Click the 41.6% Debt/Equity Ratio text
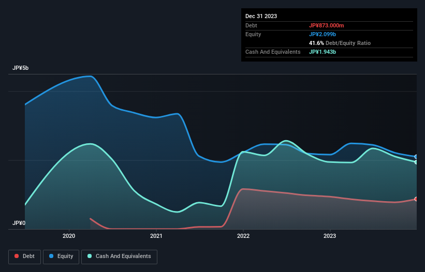The width and height of the screenshot is (425, 272). click(340, 43)
